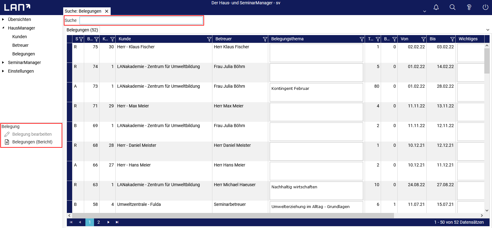Viewport: 492px width, 228px height.
Task: Click the power logout icon
Action: tap(485, 7)
